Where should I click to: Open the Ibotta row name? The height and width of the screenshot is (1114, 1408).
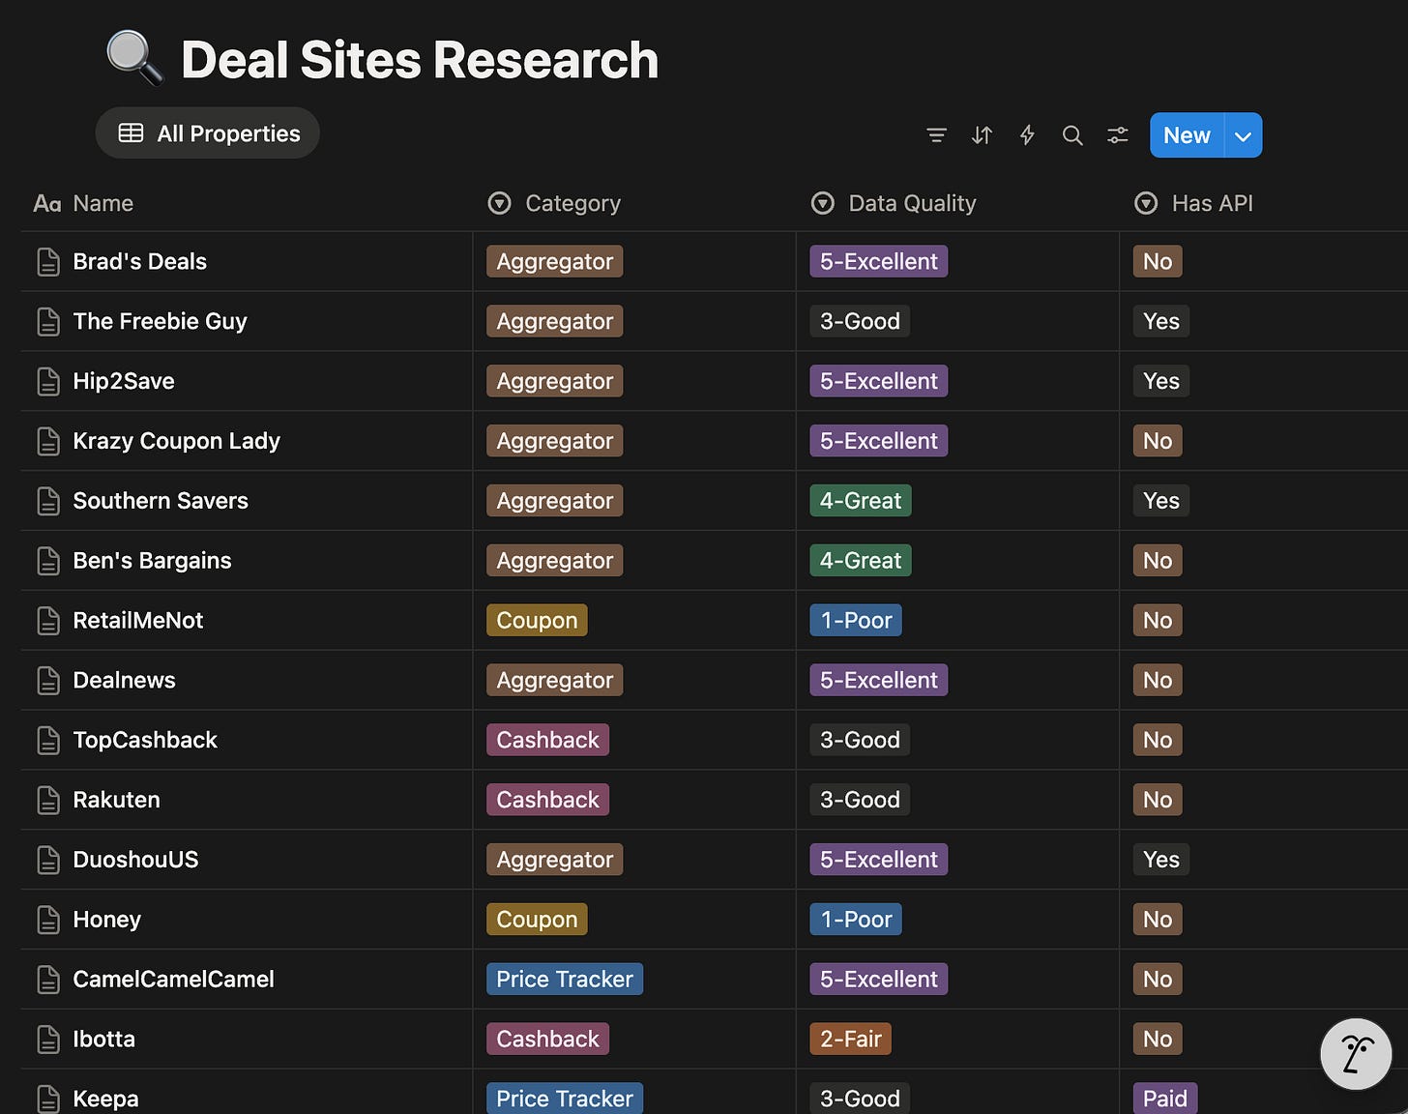[x=104, y=1039]
